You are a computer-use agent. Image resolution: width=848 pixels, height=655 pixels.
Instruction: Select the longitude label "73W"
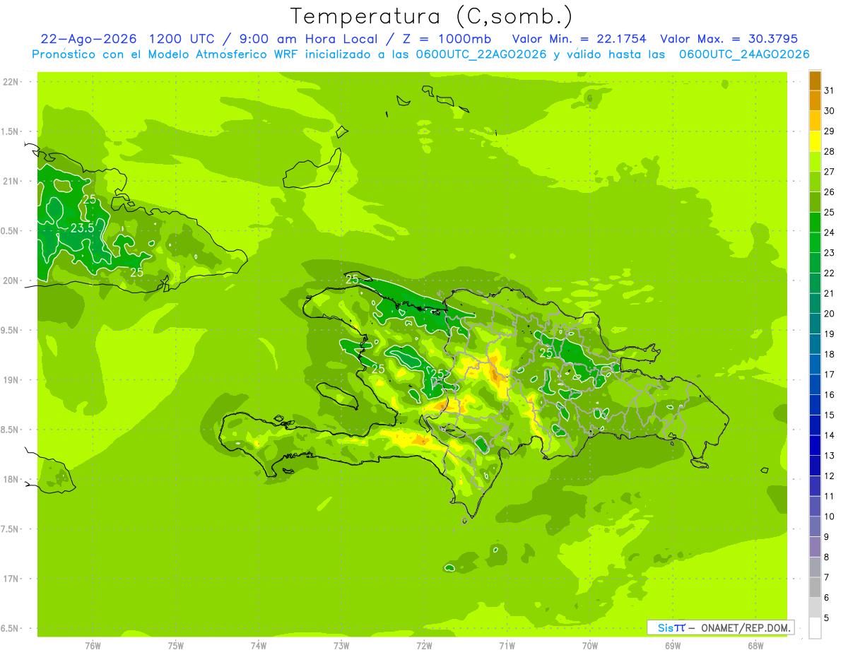[341, 646]
